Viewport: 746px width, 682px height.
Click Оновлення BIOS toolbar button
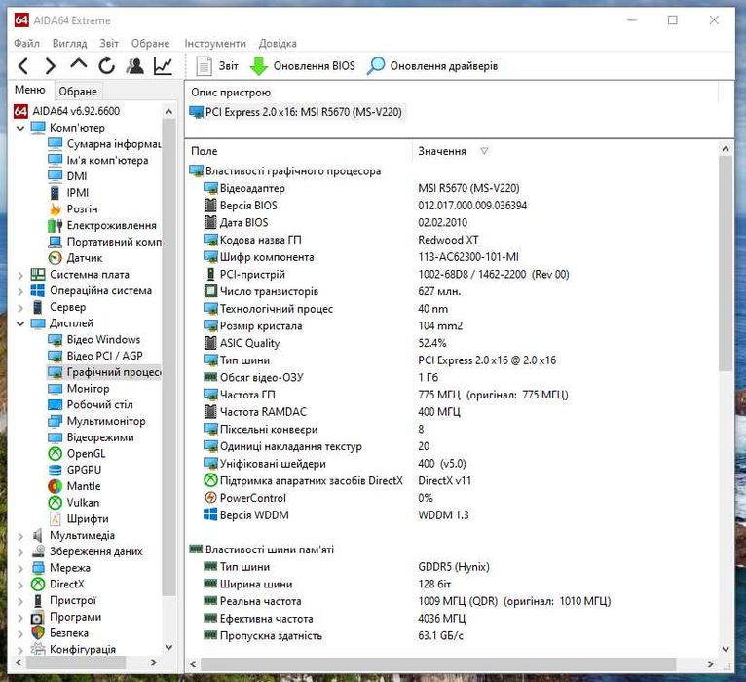tap(303, 66)
